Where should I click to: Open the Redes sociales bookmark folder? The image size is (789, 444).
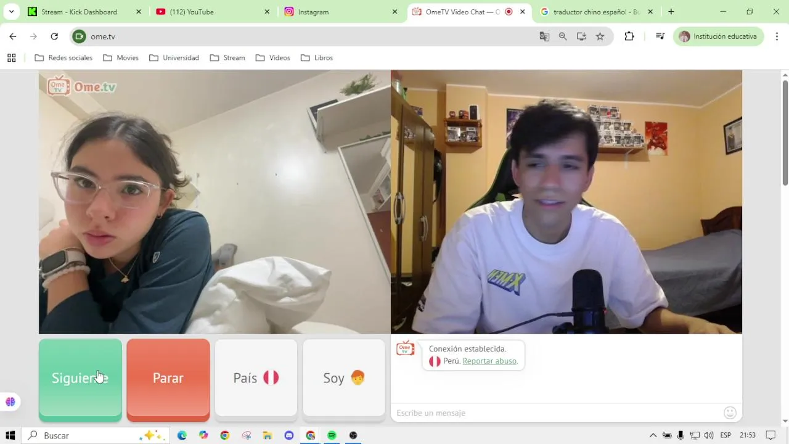click(63, 58)
